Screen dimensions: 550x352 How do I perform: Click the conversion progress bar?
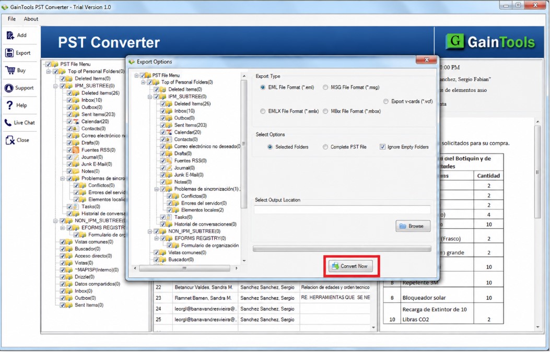(x=342, y=249)
